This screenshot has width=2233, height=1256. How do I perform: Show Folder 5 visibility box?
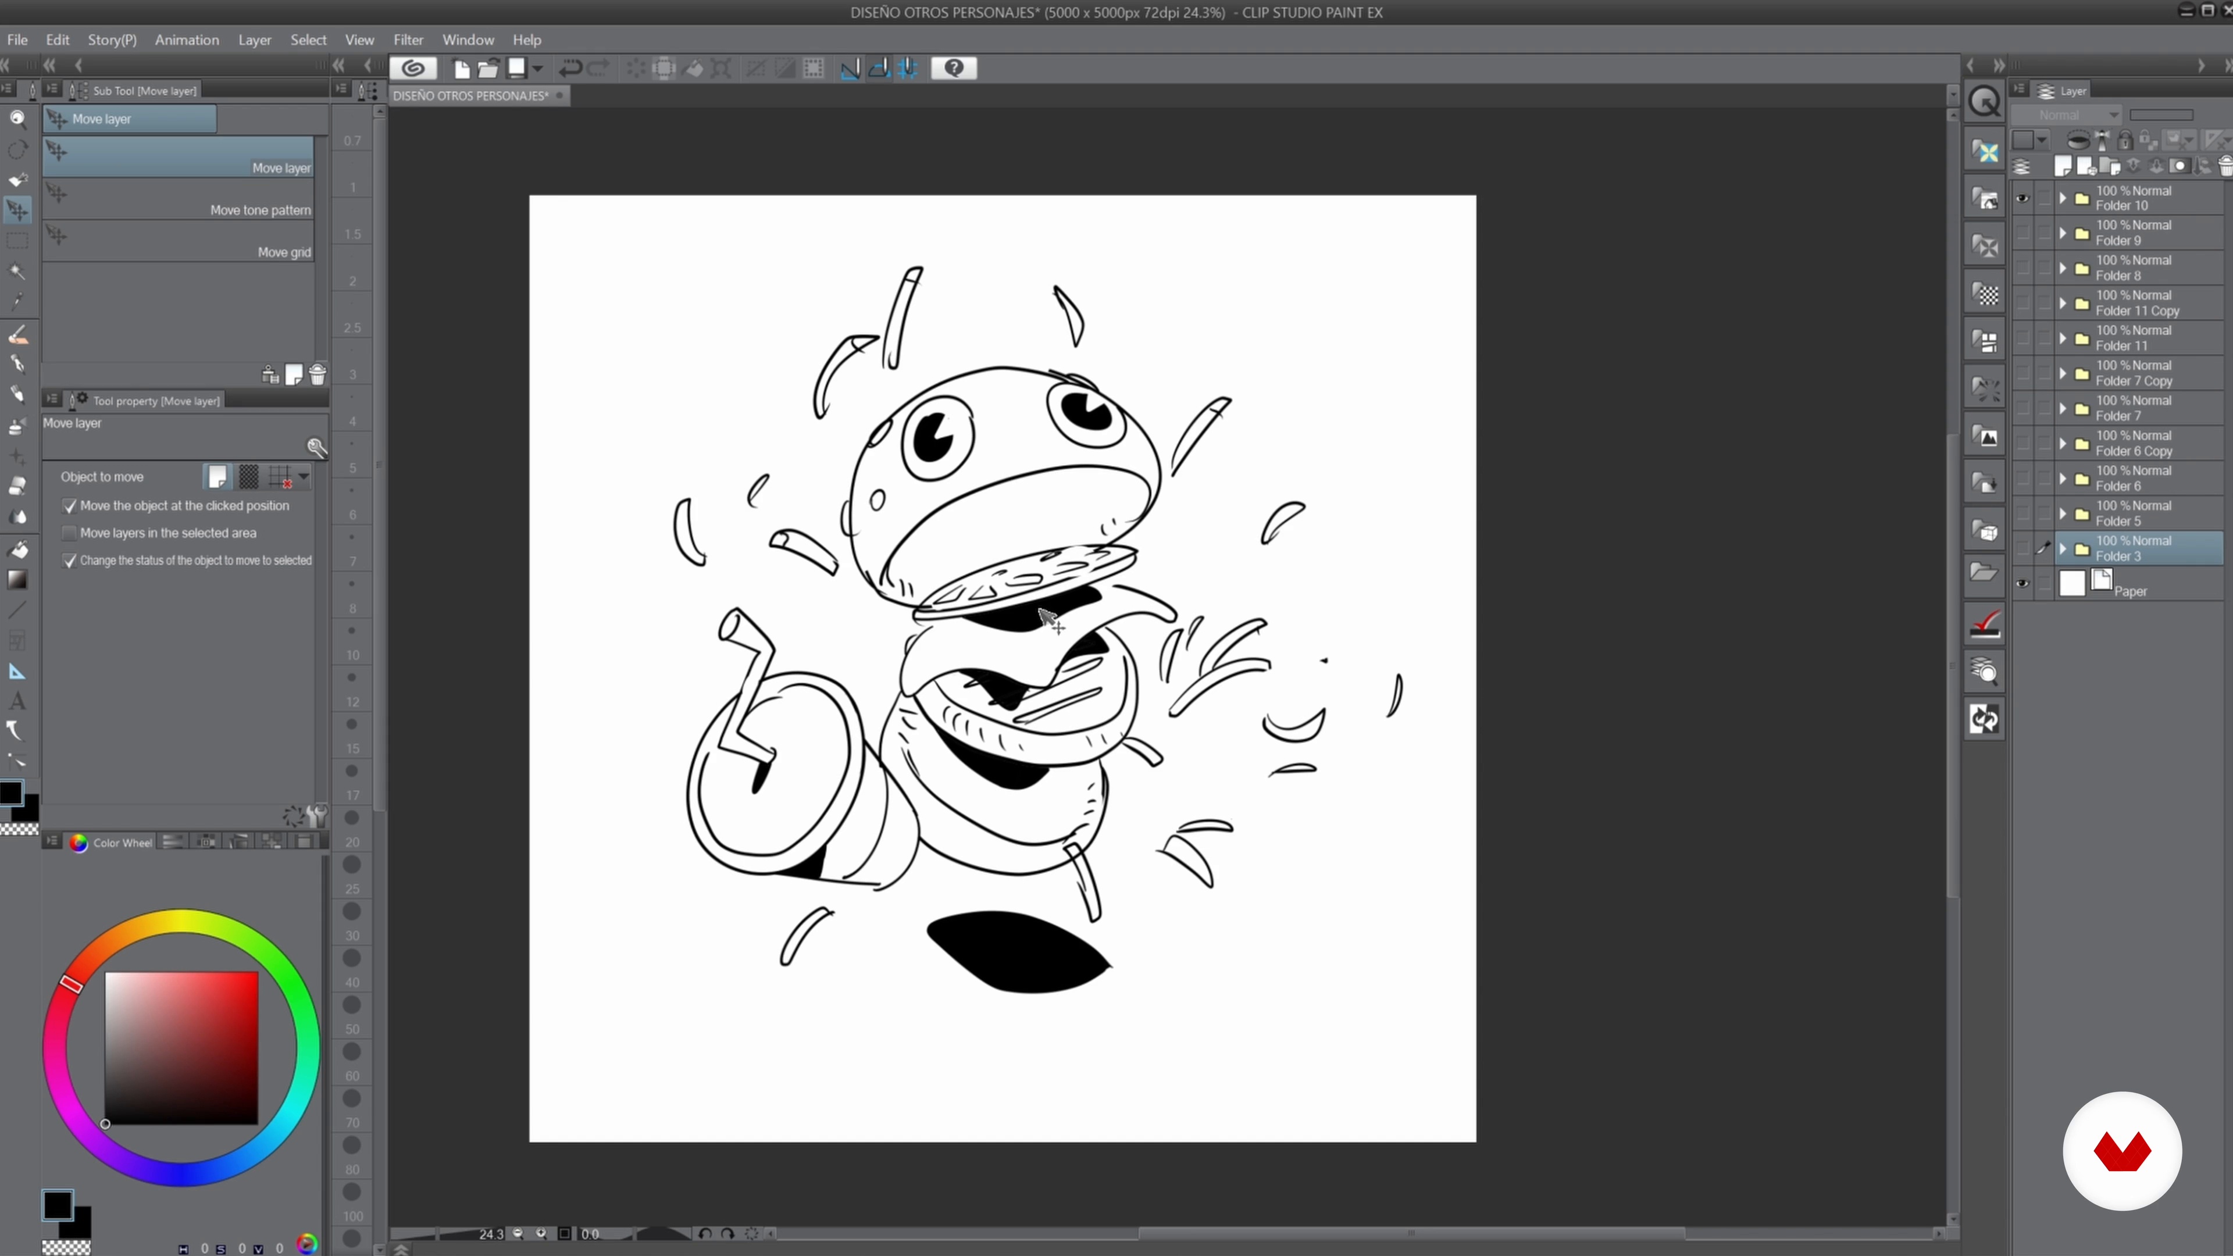click(2021, 513)
